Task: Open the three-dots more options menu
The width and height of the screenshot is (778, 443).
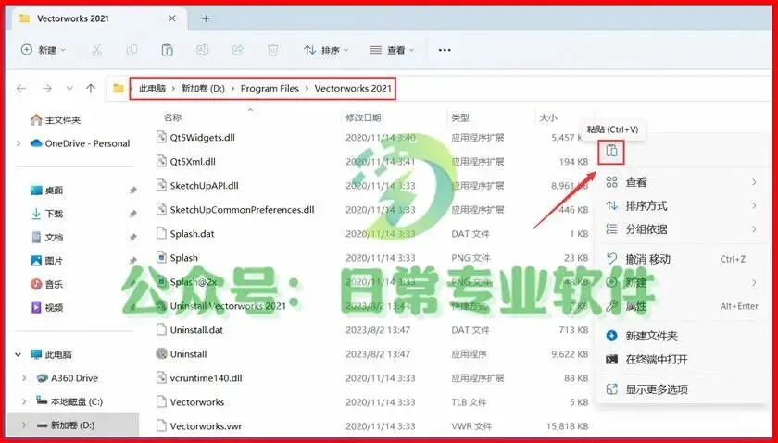Action: [445, 50]
